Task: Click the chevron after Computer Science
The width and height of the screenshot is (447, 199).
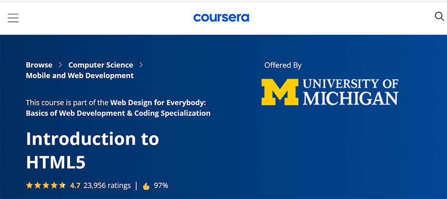Action: (141, 65)
